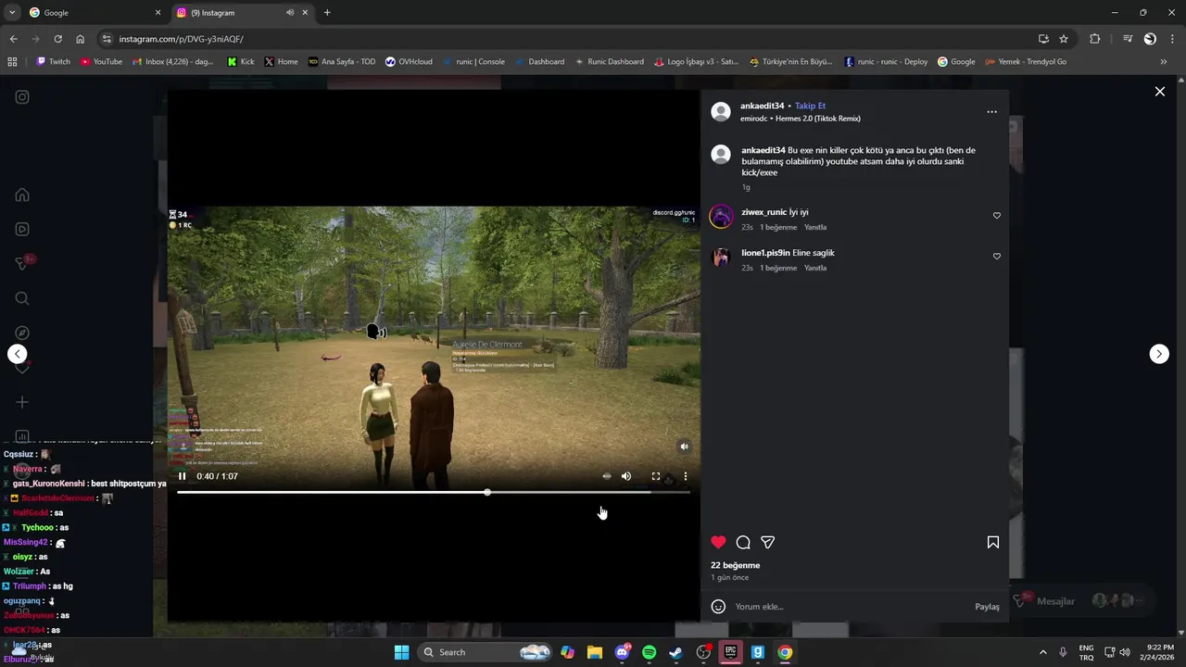The width and height of the screenshot is (1186, 667).
Task: Enter fullscreen in video player
Action: [656, 476]
